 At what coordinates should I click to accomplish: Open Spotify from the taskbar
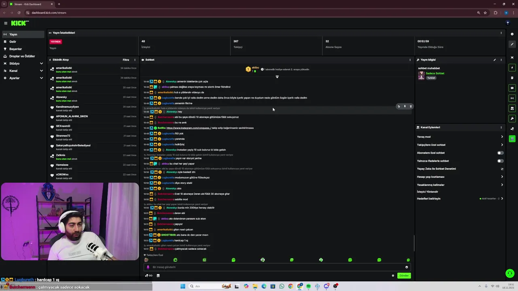click(x=308, y=286)
